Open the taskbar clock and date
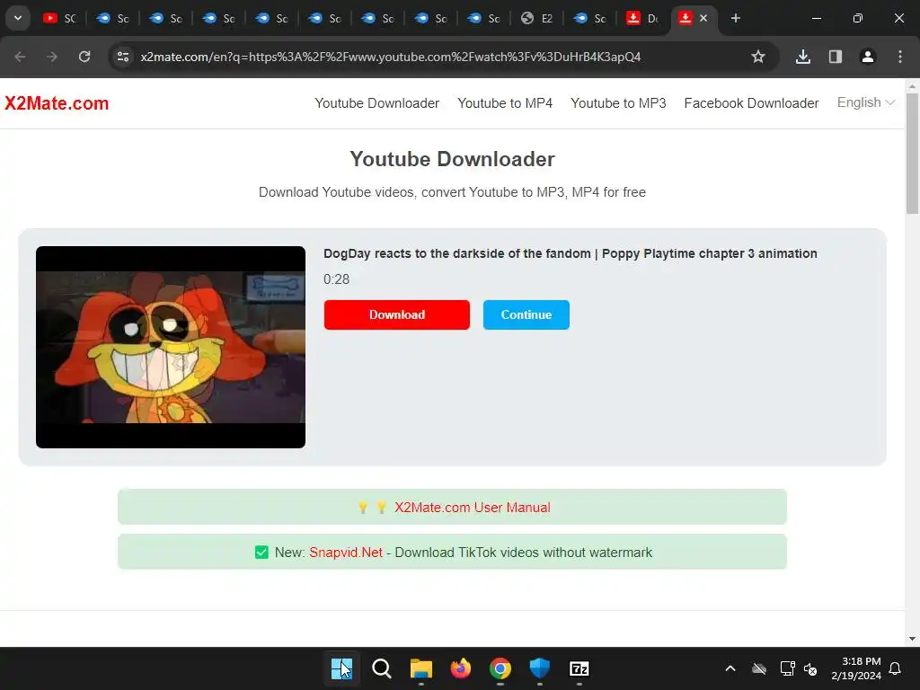 click(x=856, y=668)
